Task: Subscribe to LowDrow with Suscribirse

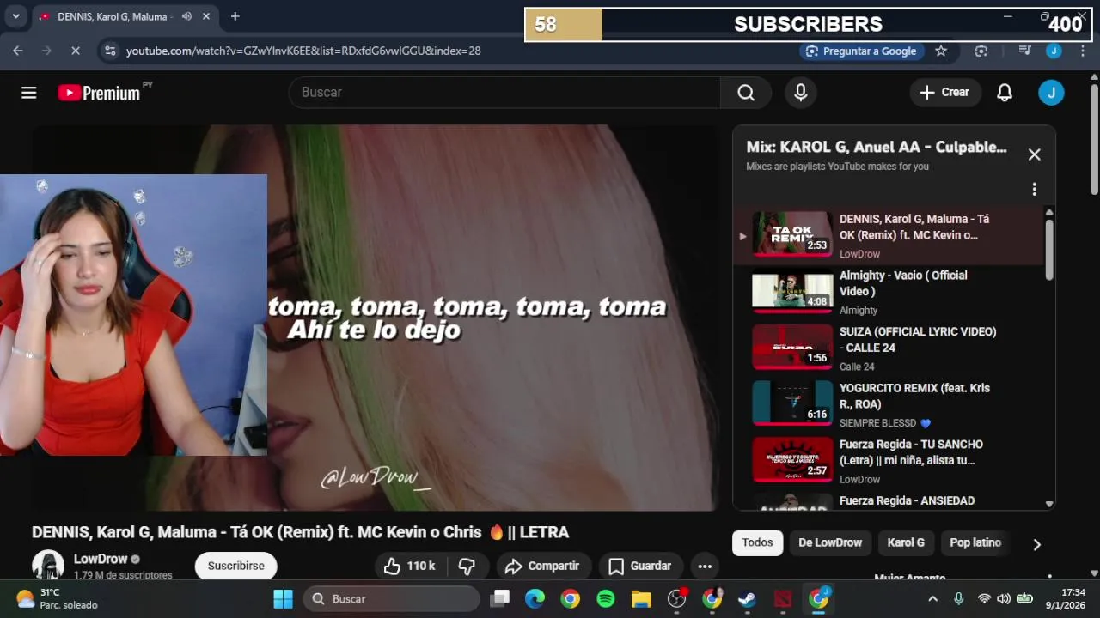Action: tap(236, 566)
